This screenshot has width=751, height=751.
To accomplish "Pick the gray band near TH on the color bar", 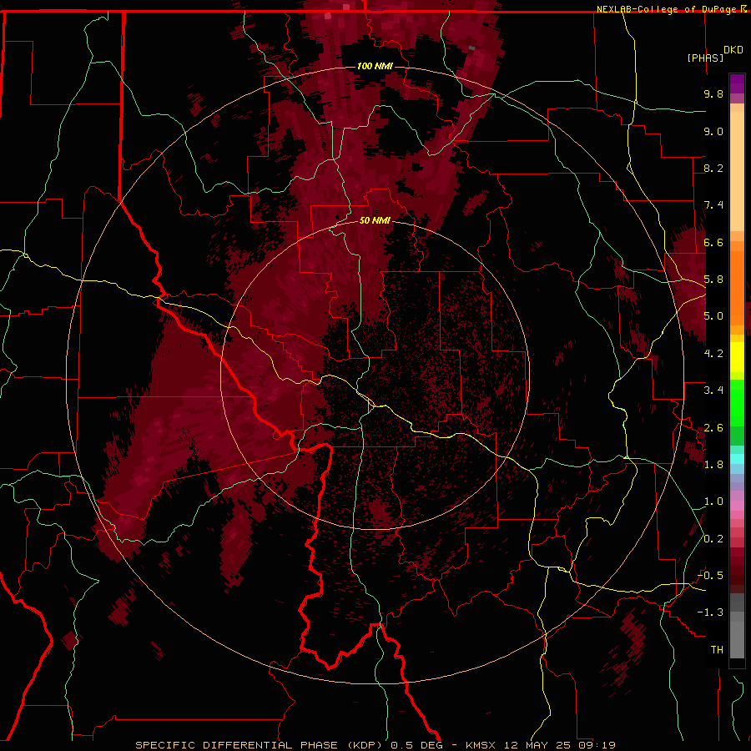I will (x=737, y=640).
